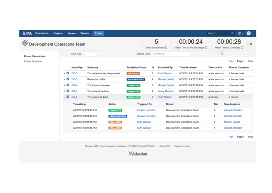The width and height of the screenshot is (272, 193).
Task: Open Roster Schedule in sidebar
Action: 33,61
